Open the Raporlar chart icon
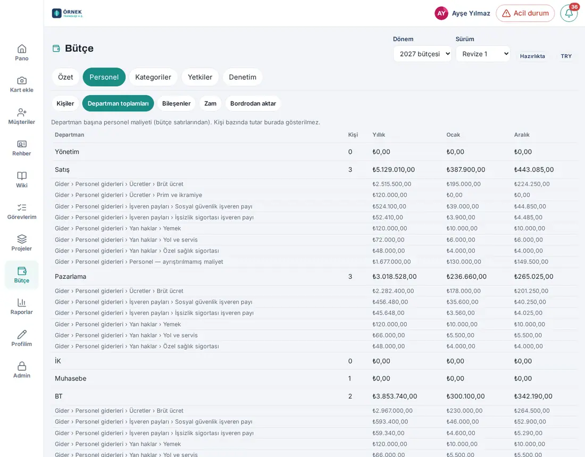 coord(22,302)
